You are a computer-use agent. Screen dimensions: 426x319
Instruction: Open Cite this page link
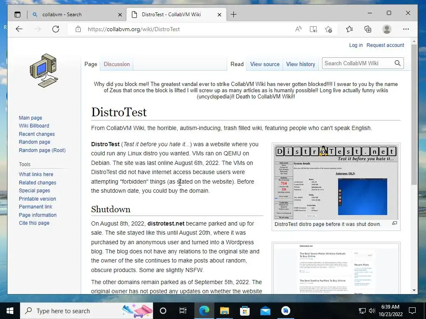click(34, 223)
